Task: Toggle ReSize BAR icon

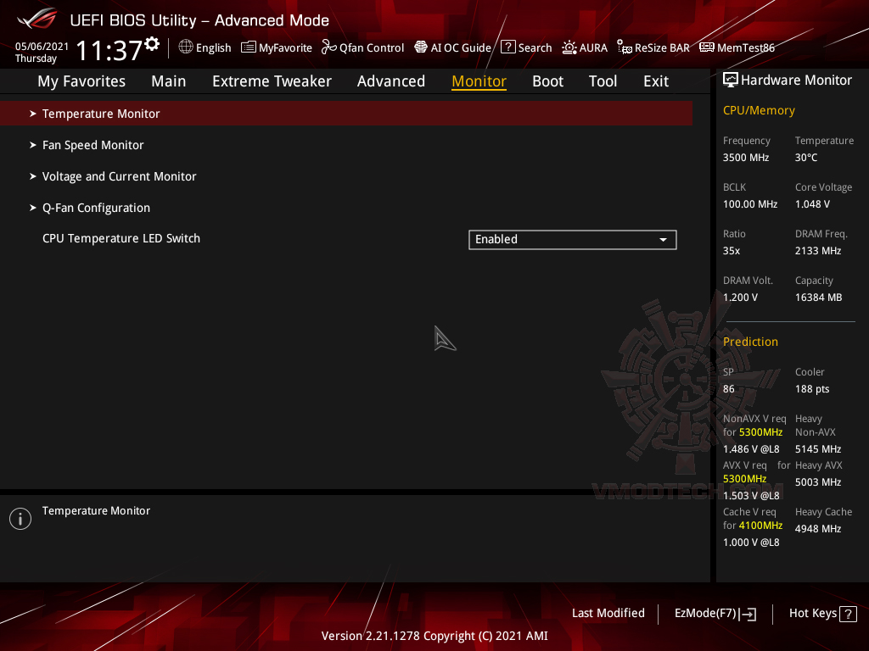Action: tap(625, 47)
